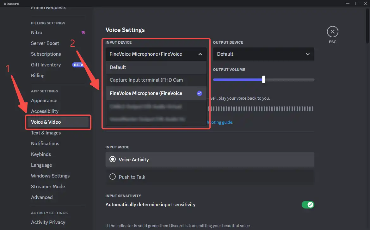Open Notifications settings
This screenshot has height=230, width=370.
[x=45, y=144]
